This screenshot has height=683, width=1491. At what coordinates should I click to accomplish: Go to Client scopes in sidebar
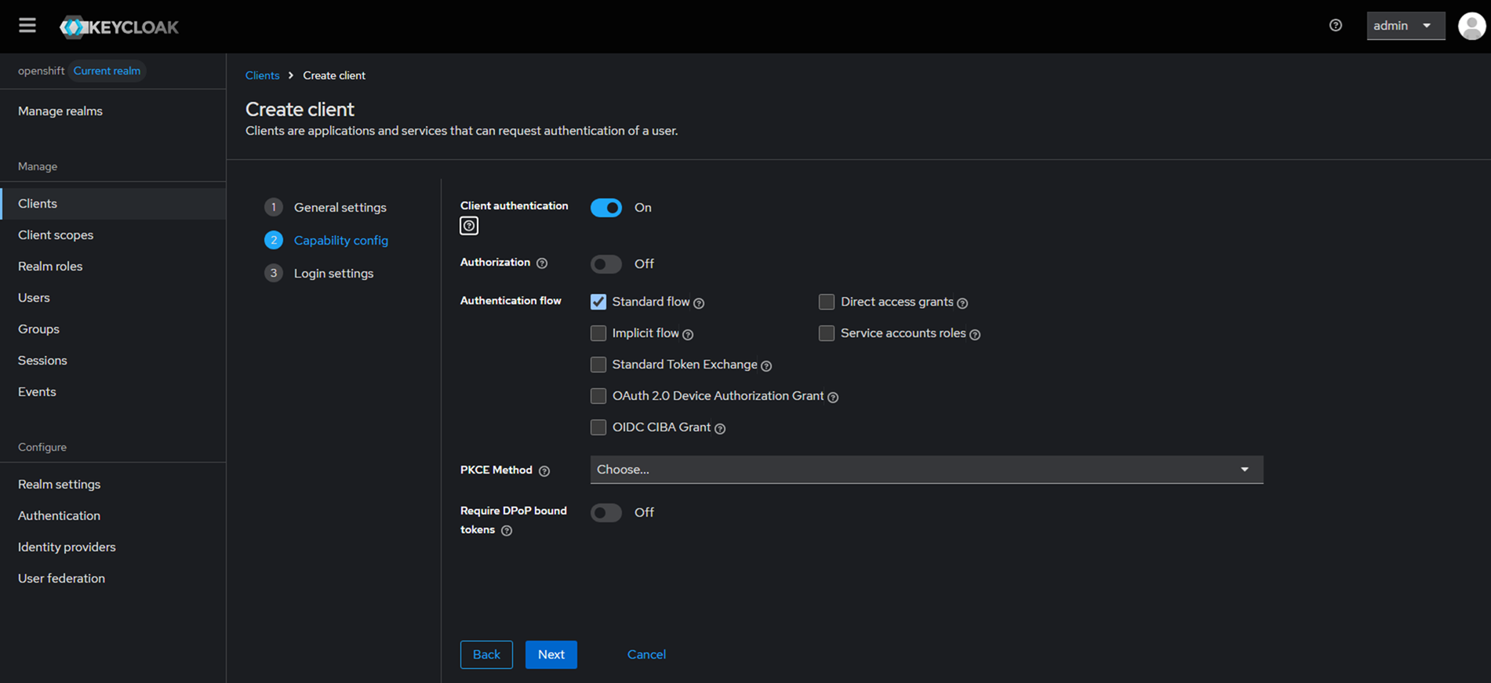point(56,234)
